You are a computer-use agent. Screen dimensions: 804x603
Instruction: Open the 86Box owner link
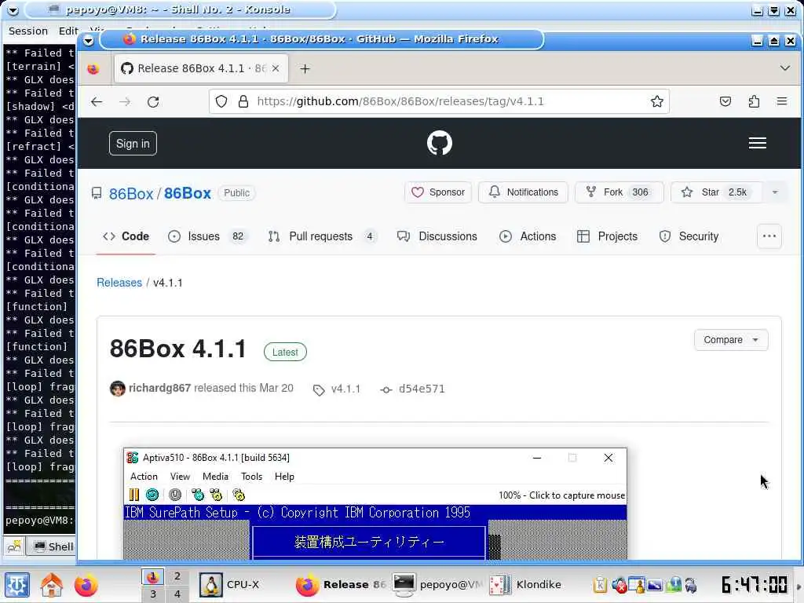pos(131,193)
